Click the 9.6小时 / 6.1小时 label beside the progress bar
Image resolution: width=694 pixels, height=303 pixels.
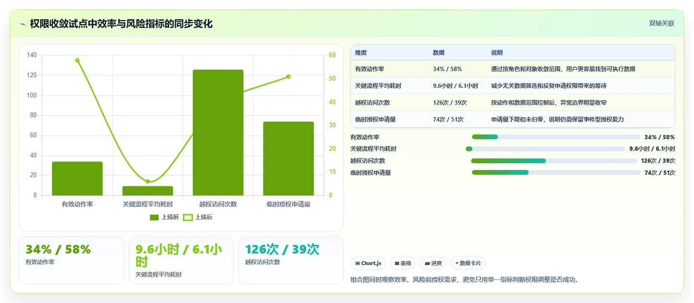pyautogui.click(x=652, y=149)
